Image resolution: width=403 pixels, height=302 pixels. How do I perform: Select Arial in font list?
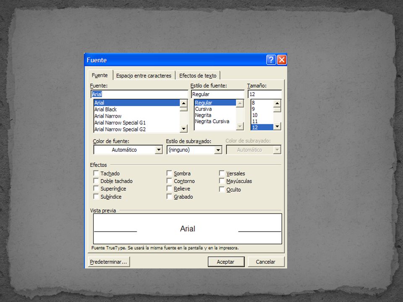pyautogui.click(x=137, y=103)
